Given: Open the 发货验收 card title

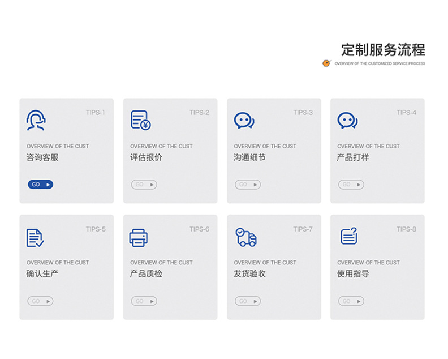Looking at the screenshot, I should pos(249,273).
